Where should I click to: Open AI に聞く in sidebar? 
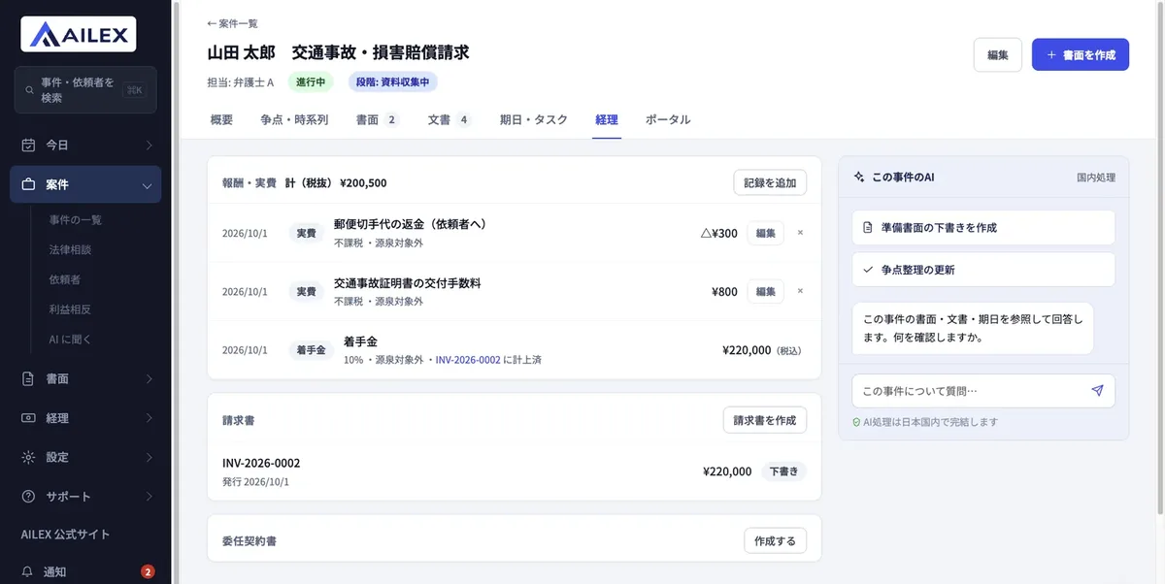pos(70,340)
